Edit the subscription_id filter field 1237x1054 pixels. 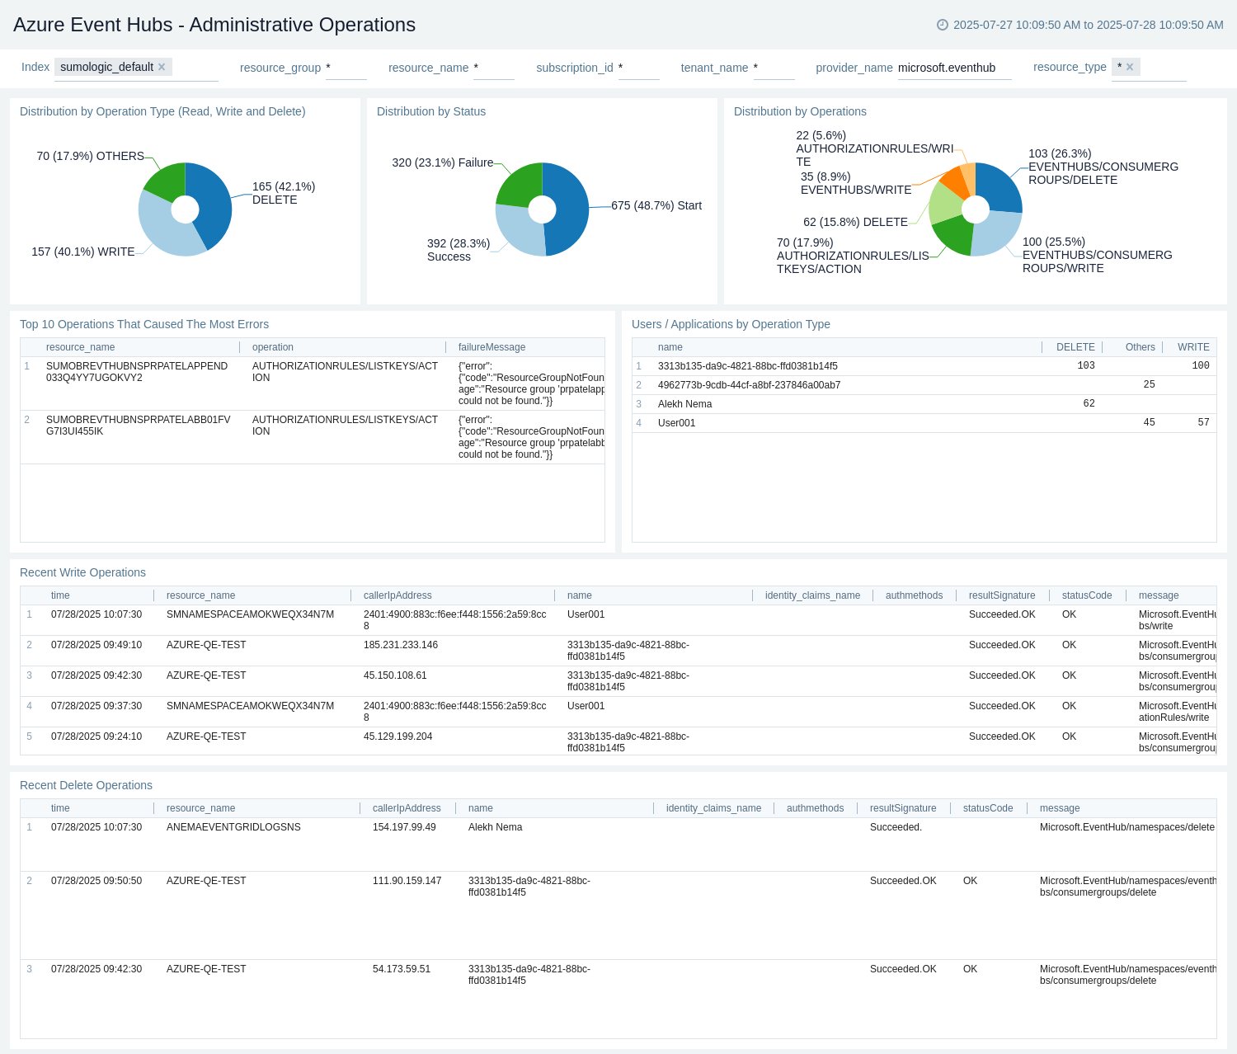click(x=638, y=68)
